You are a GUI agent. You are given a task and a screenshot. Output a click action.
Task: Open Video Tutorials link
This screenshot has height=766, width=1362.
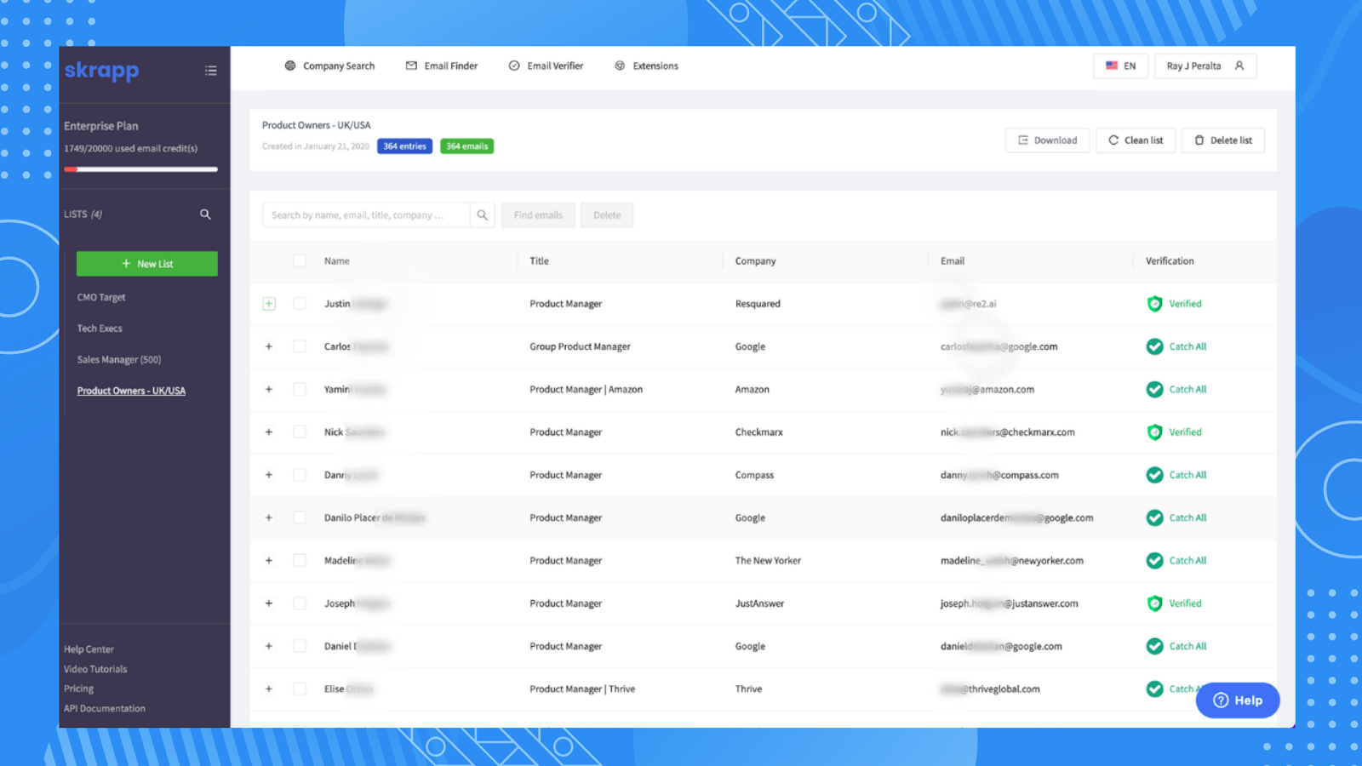95,669
